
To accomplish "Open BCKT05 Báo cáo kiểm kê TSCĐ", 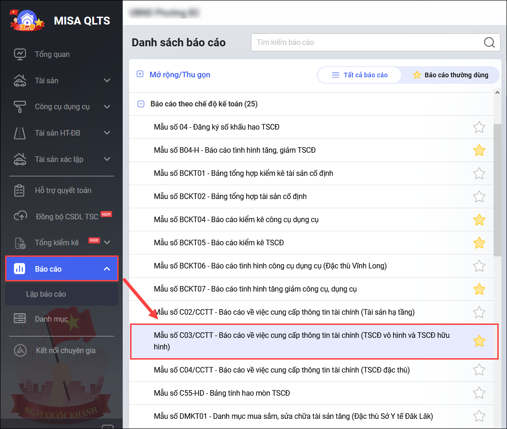I will (219, 243).
